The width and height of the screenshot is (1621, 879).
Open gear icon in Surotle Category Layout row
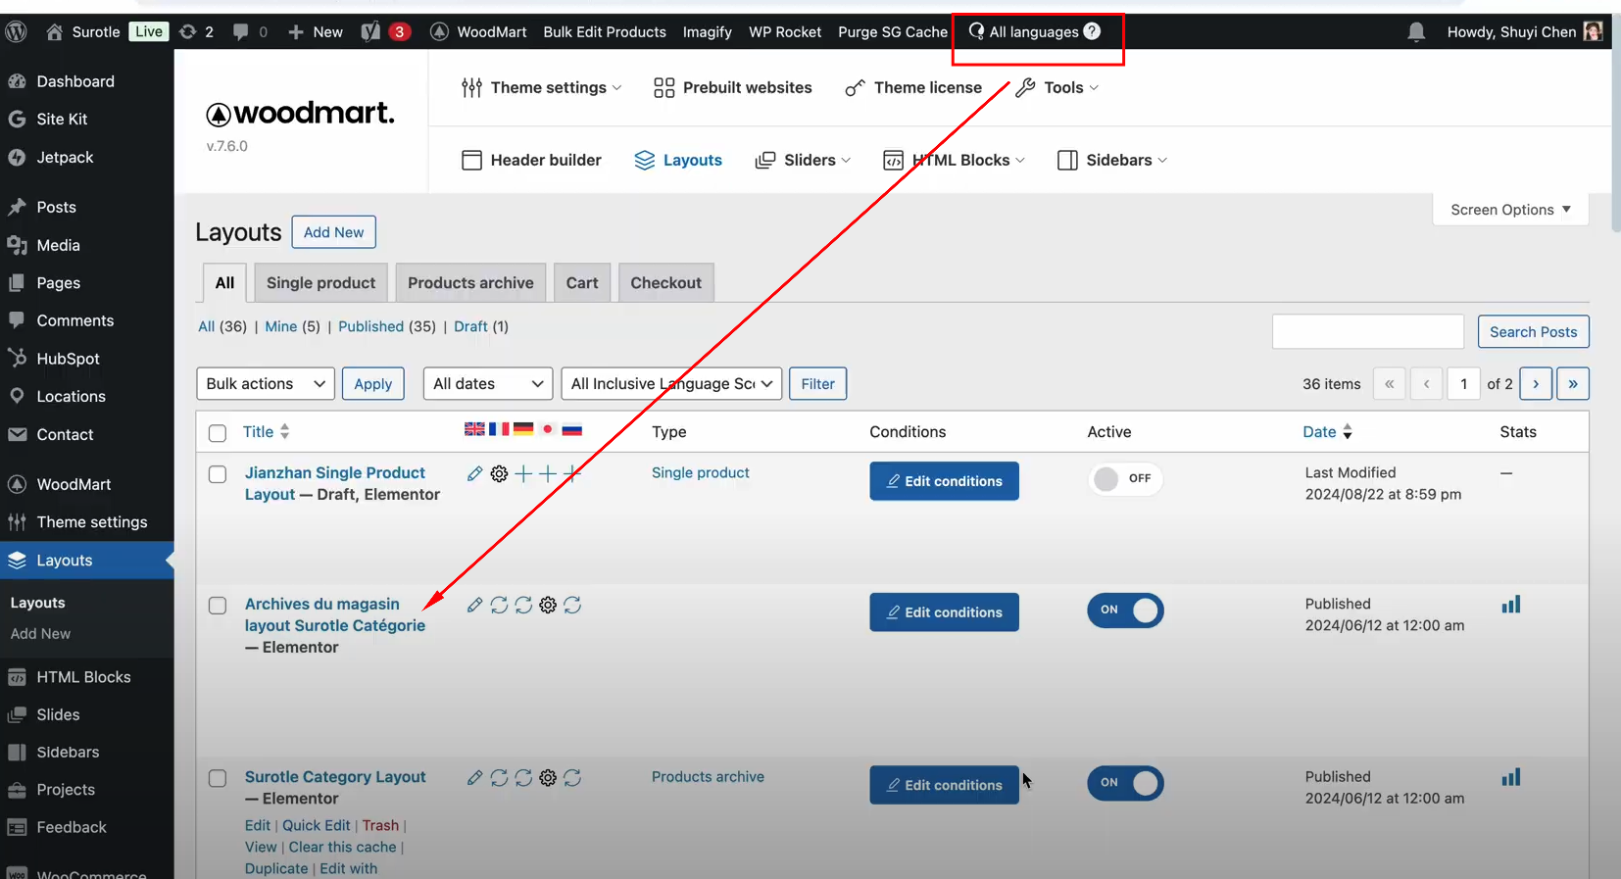548,778
